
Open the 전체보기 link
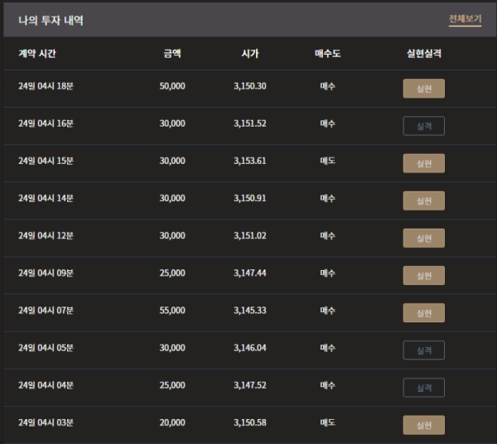(x=465, y=19)
